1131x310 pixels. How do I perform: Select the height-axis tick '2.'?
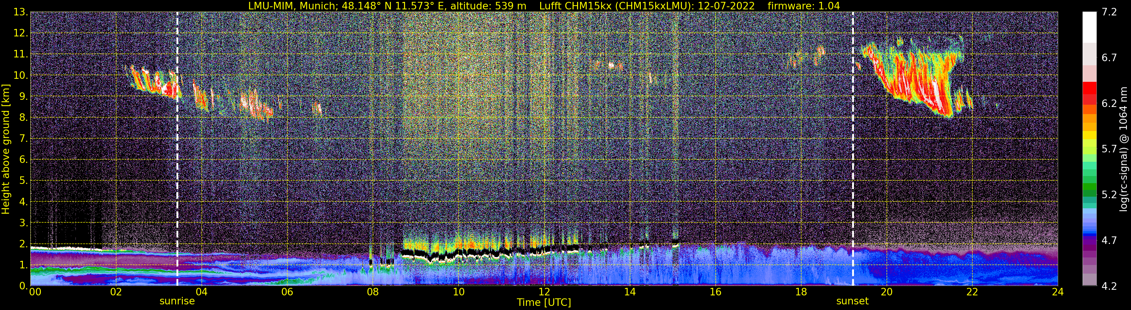pos(23,244)
